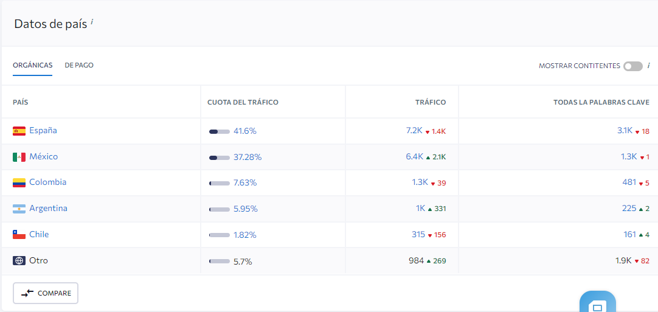Click Argentina keywords value 225
This screenshot has width=658, height=312.
[x=629, y=208]
